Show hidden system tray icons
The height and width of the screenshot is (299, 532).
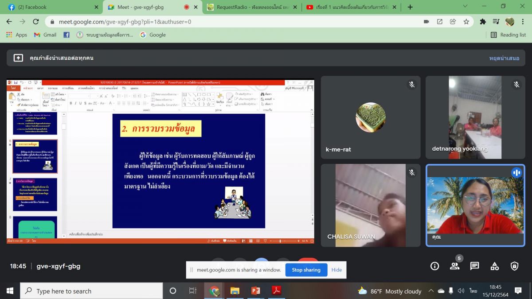(x=431, y=291)
